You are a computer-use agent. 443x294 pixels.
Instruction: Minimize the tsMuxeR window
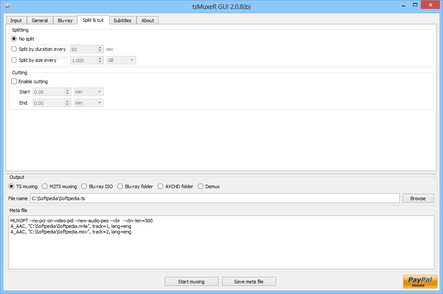(404, 5)
